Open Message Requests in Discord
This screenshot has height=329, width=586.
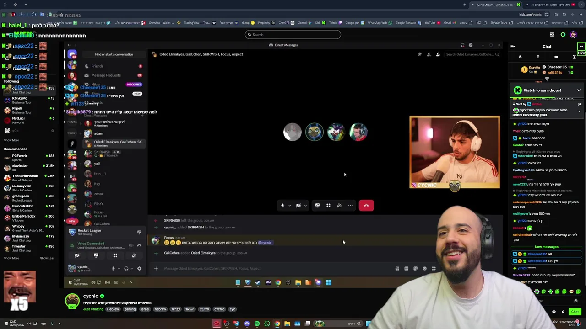(x=114, y=75)
